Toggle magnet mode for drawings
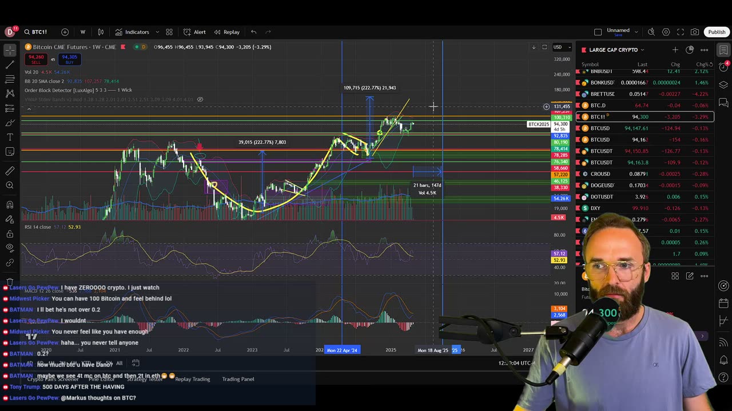This screenshot has height=411, width=732. tap(10, 204)
